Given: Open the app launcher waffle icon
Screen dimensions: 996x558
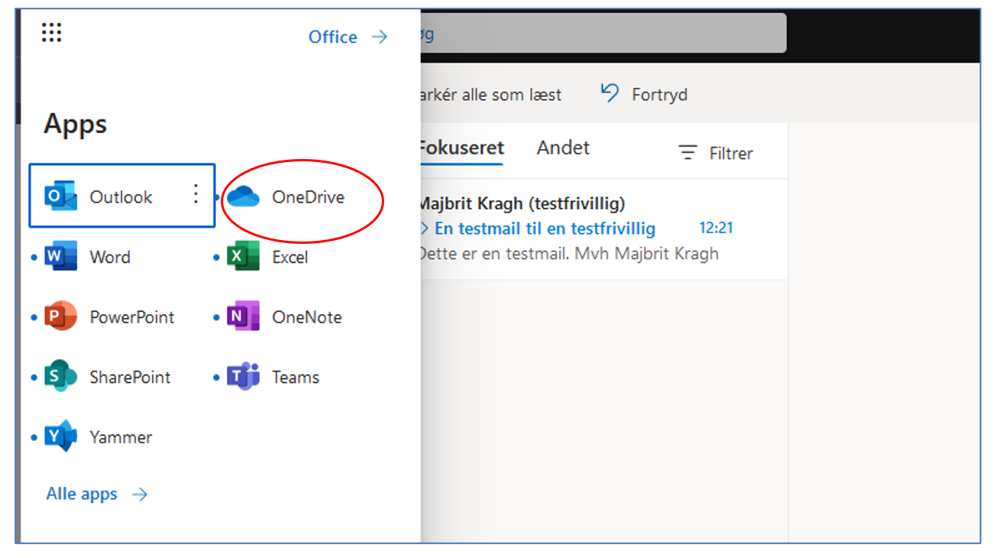Looking at the screenshot, I should pyautogui.click(x=51, y=32).
